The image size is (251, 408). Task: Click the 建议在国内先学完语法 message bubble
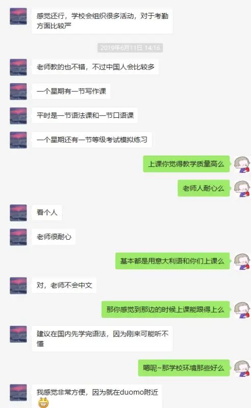point(102,339)
